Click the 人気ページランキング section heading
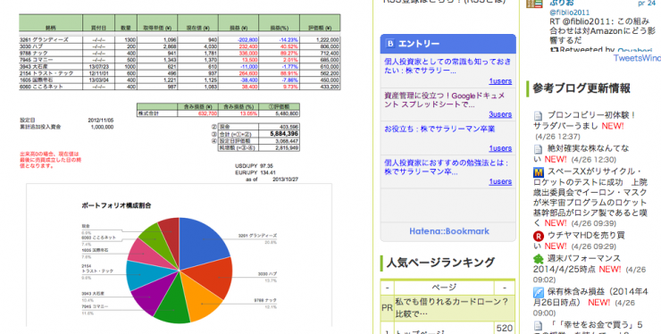 click(440, 263)
